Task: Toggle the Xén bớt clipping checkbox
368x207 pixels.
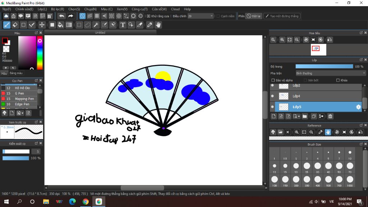Action: click(x=305, y=80)
